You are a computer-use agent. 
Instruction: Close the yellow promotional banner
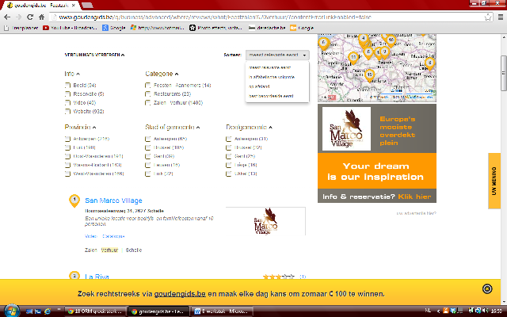(x=486, y=287)
